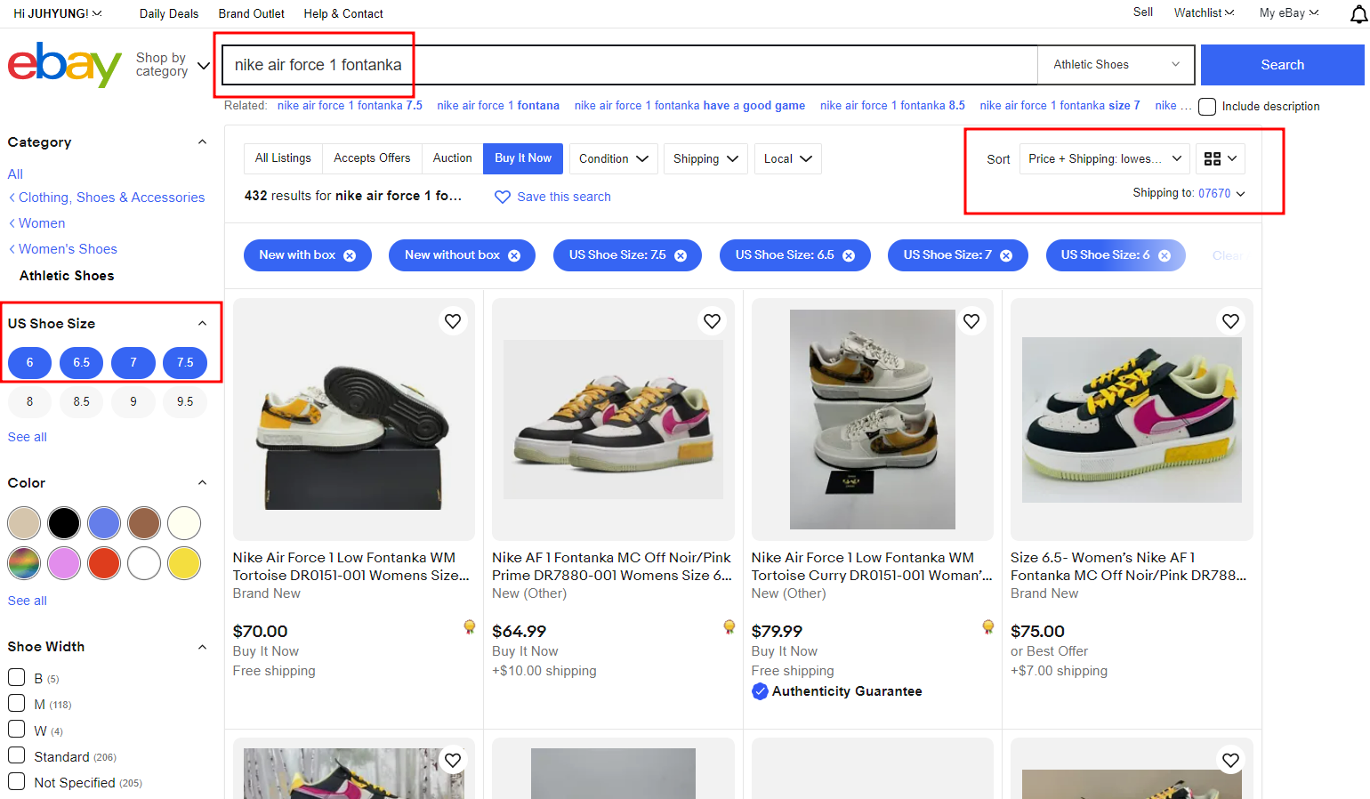Filter by the yellow color swatch
The width and height of the screenshot is (1370, 799).
tap(184, 563)
